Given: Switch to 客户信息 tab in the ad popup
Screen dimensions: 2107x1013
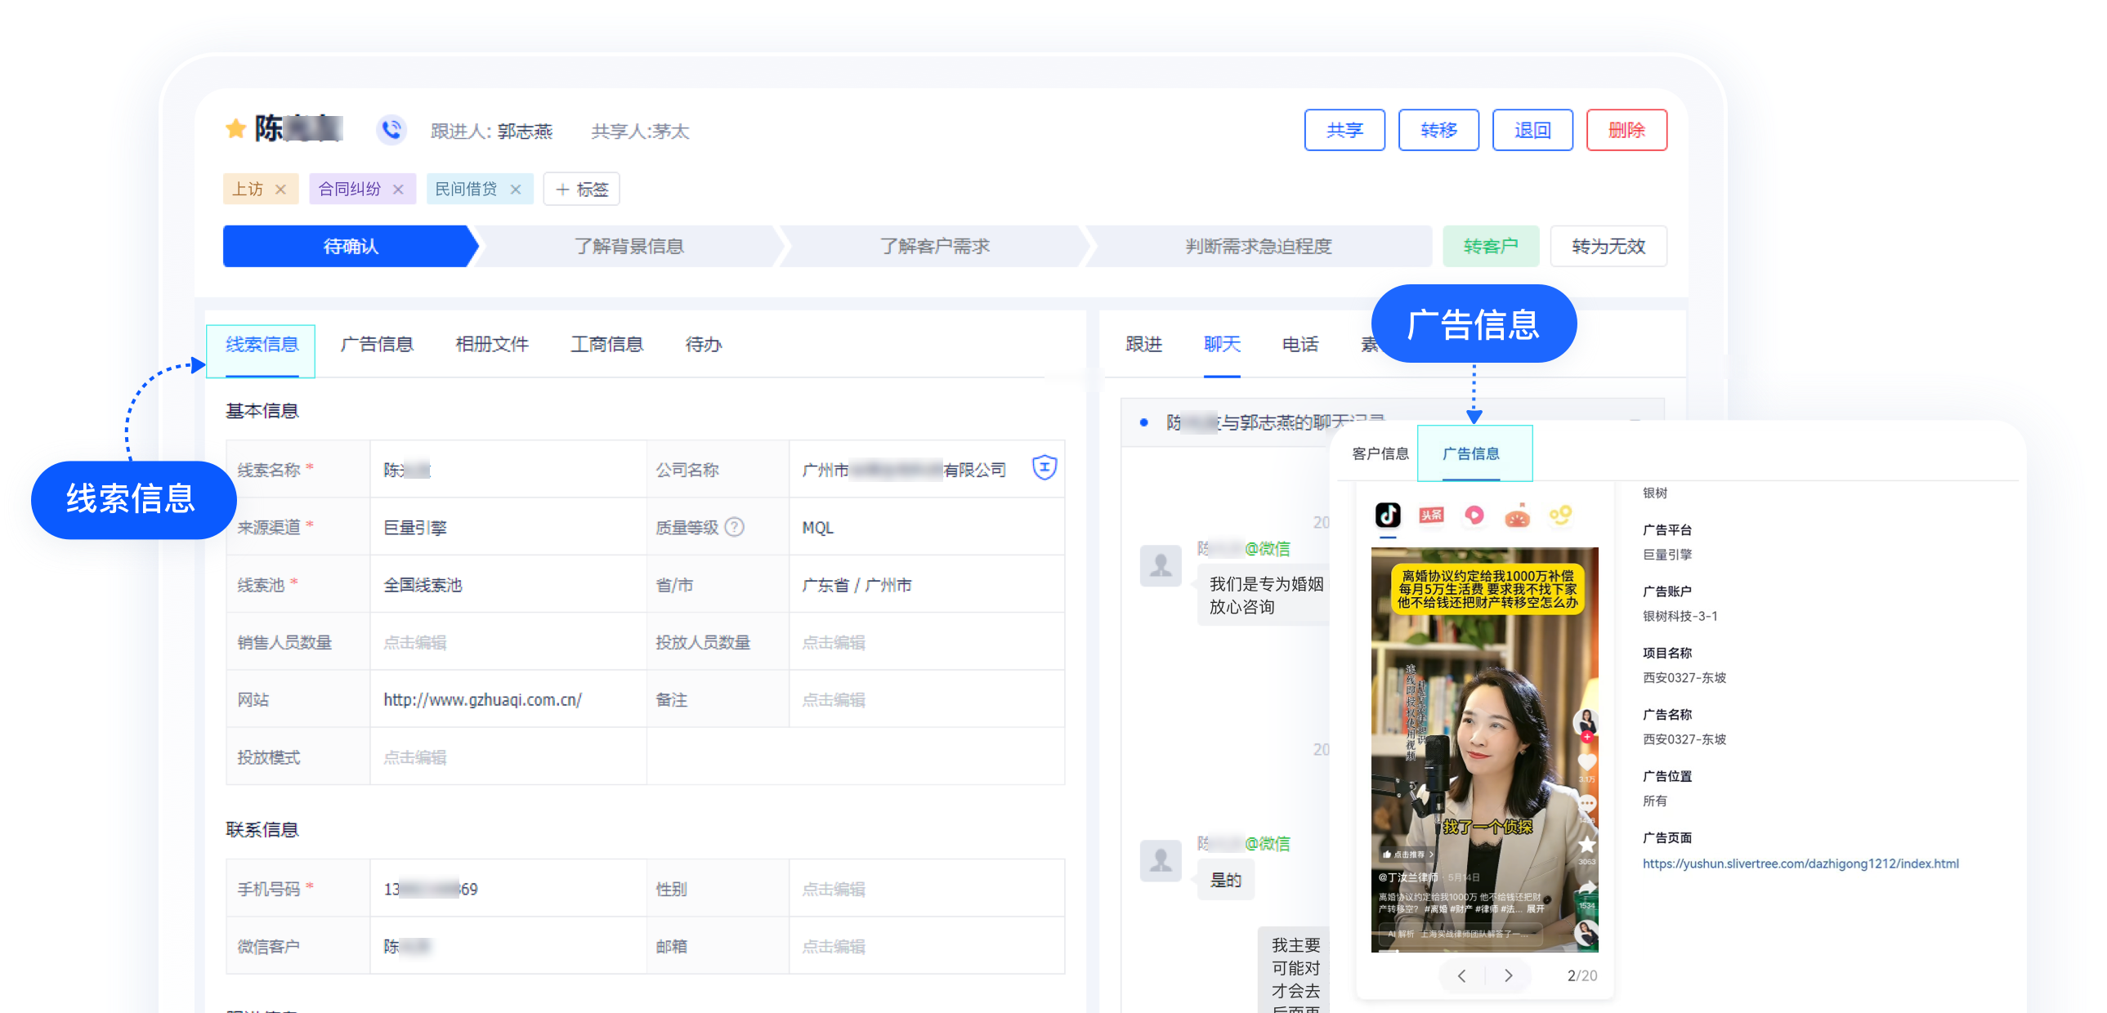Looking at the screenshot, I should tap(1380, 453).
